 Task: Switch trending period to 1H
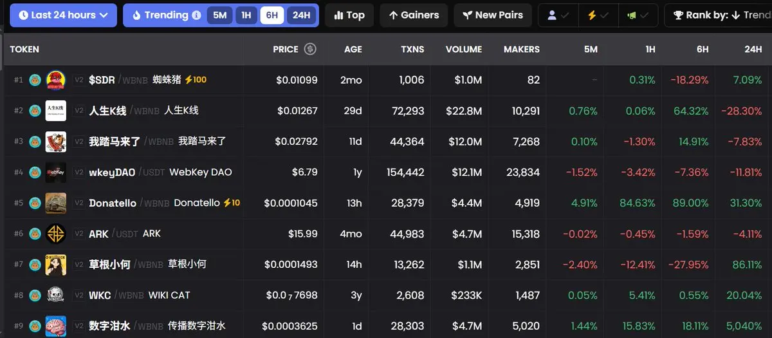click(x=246, y=15)
